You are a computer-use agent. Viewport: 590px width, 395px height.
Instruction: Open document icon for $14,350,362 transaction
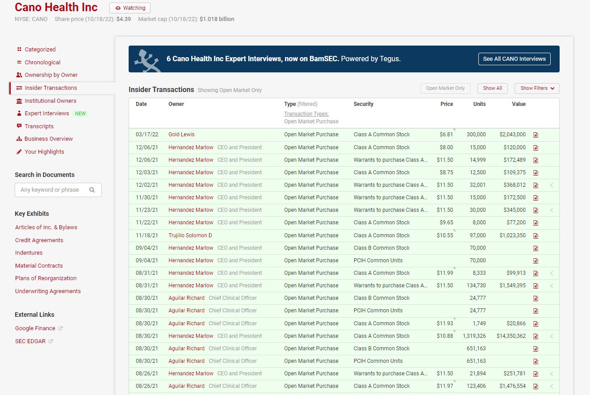[x=536, y=336]
